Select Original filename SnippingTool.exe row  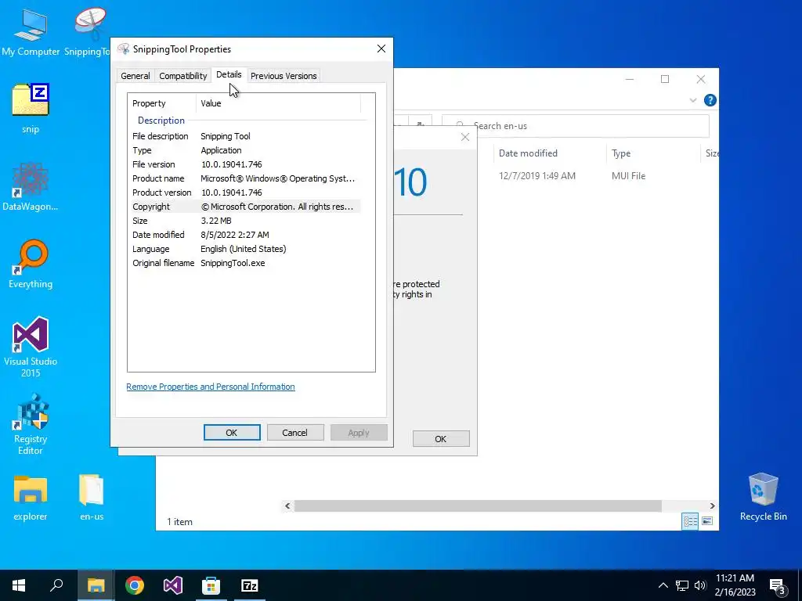click(x=245, y=263)
